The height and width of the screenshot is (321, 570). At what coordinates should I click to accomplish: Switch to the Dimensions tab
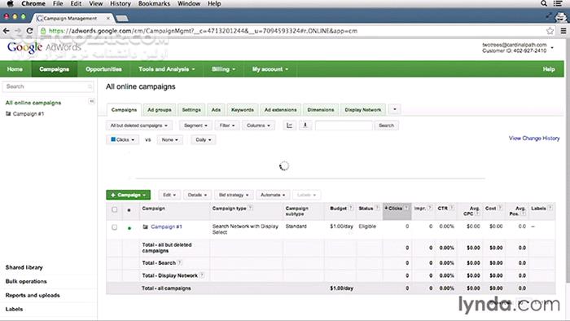(x=321, y=110)
